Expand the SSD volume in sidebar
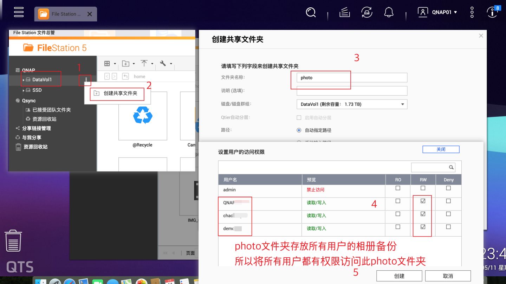This screenshot has height=284, width=506. 24,90
